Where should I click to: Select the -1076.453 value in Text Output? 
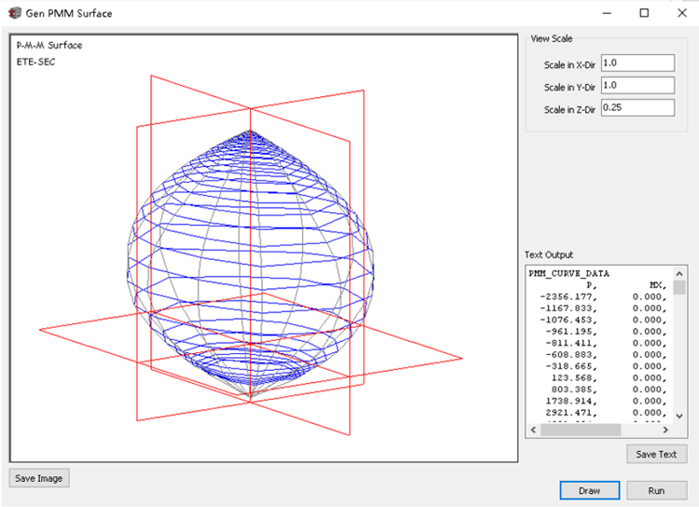click(x=569, y=320)
